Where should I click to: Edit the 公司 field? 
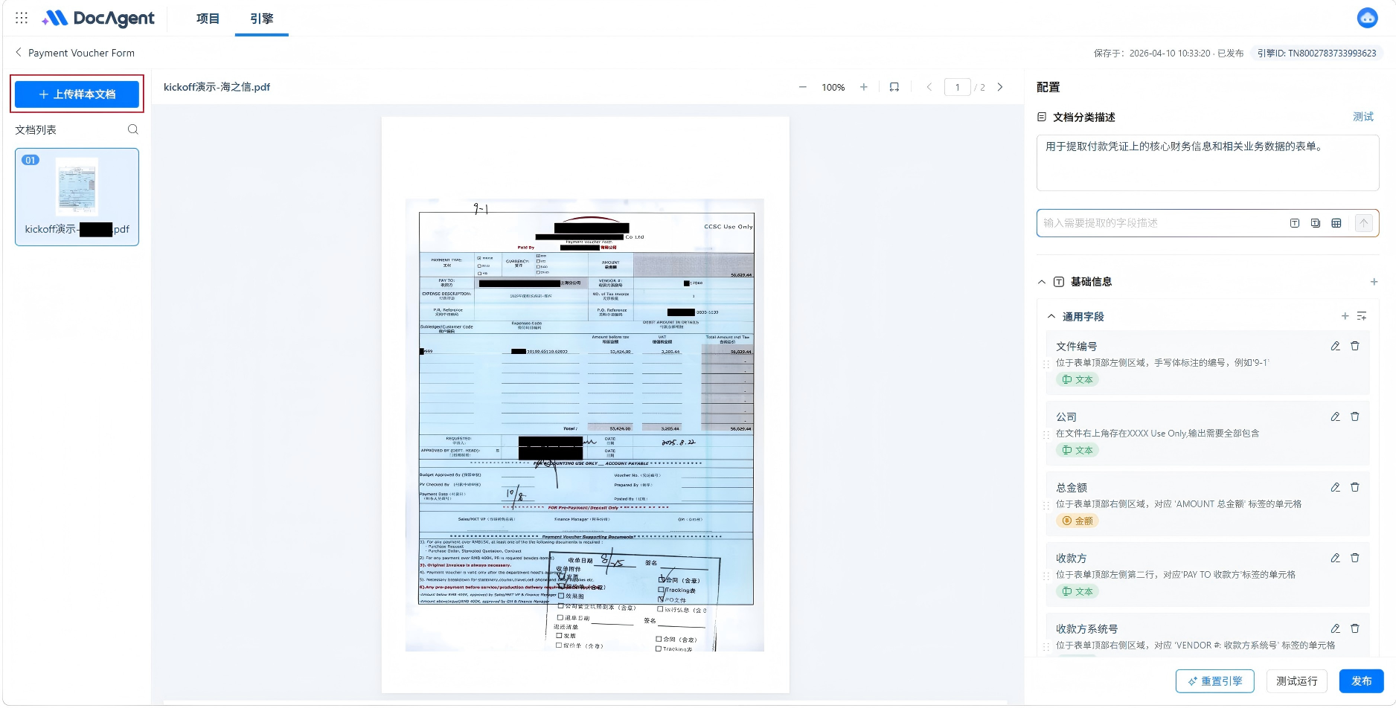pyautogui.click(x=1336, y=416)
